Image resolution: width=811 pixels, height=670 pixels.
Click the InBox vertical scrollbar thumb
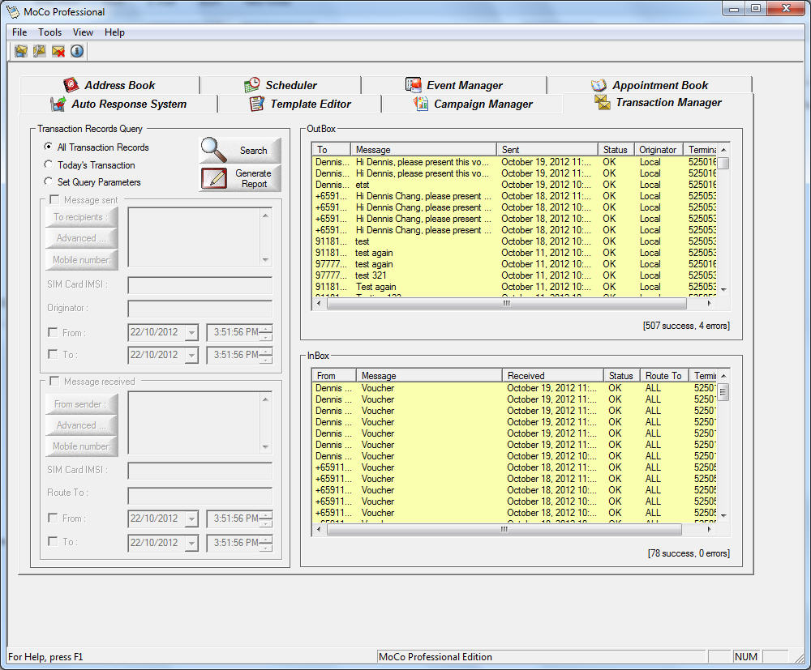[x=723, y=392]
